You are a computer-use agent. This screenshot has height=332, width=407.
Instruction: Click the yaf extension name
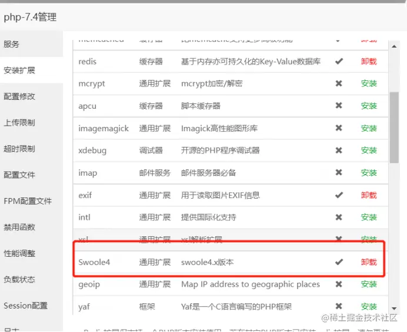84,307
